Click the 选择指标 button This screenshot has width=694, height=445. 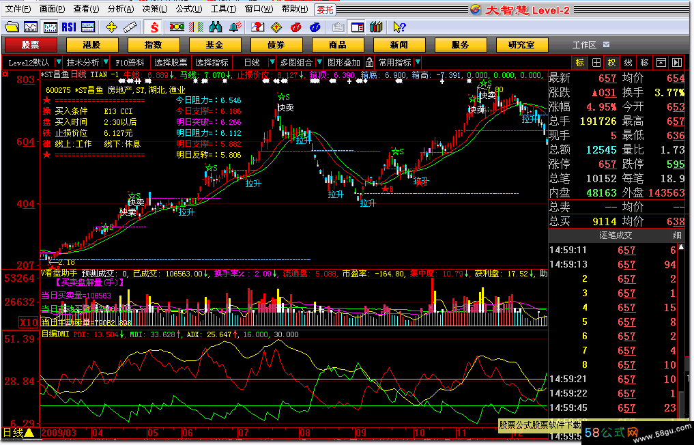click(x=212, y=62)
